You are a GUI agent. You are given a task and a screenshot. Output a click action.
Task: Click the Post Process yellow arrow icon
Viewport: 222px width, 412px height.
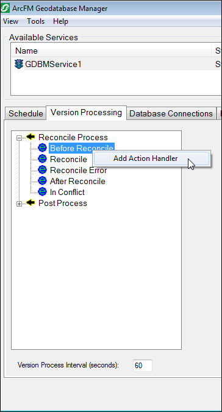[30, 203]
